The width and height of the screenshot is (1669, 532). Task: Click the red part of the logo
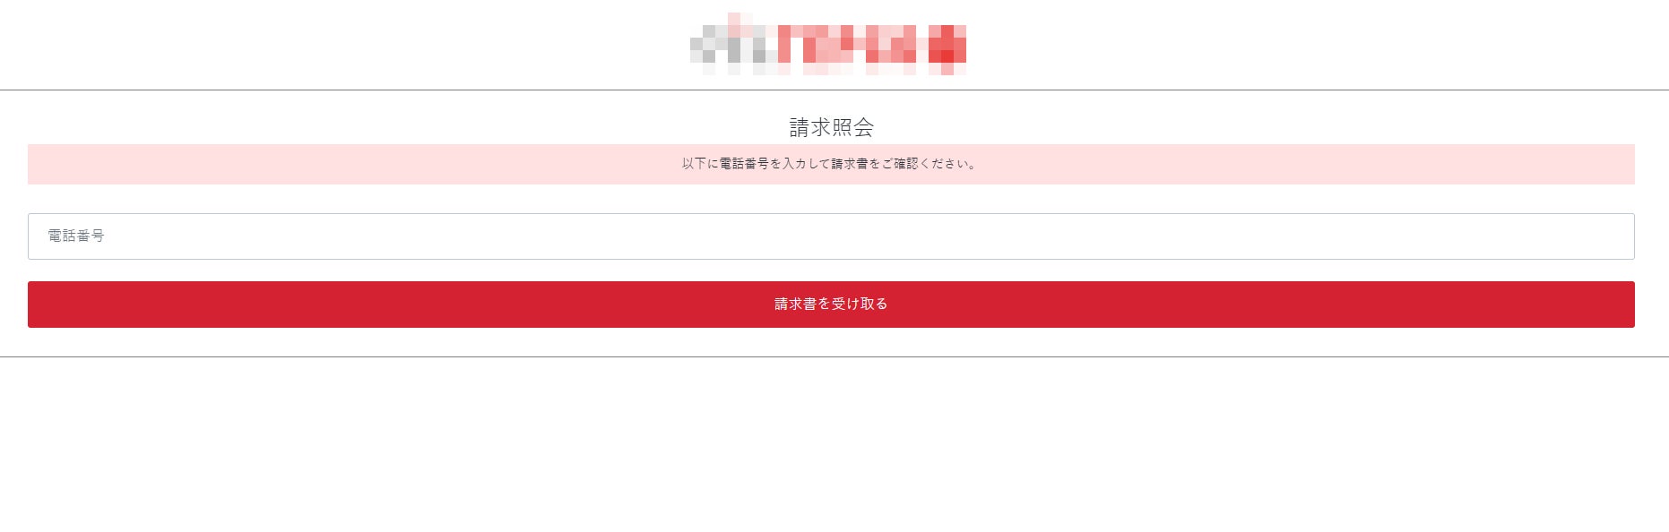873,44
